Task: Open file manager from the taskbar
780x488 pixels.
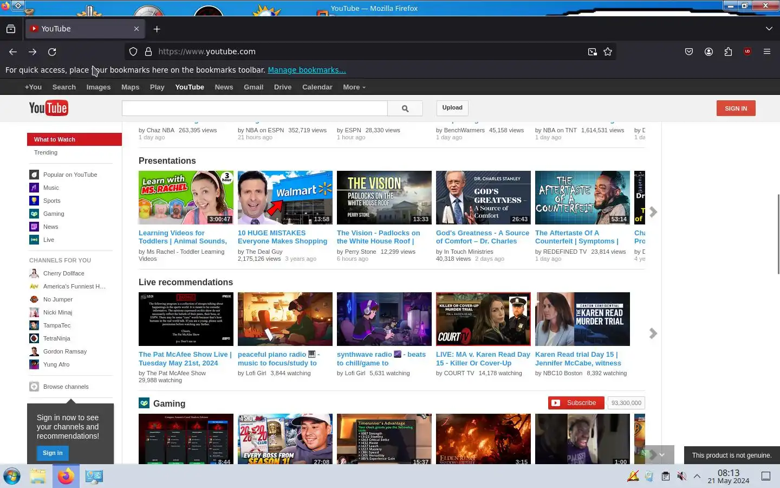Action: pos(38,476)
